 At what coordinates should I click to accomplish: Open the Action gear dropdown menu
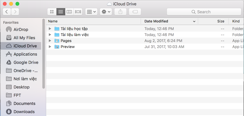(x=106, y=12)
